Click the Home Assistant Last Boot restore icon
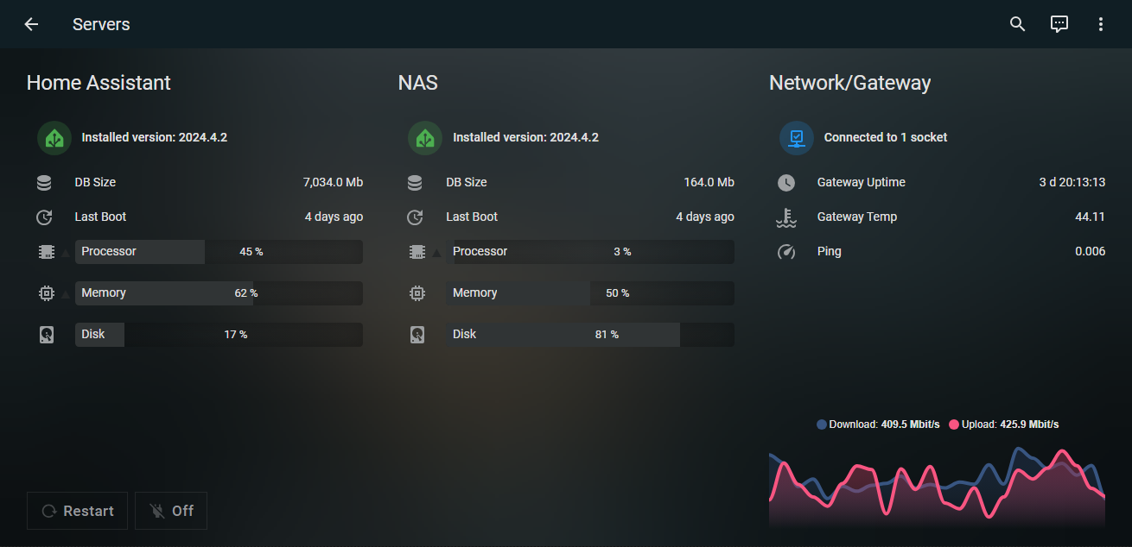The width and height of the screenshot is (1132, 547). pos(44,217)
